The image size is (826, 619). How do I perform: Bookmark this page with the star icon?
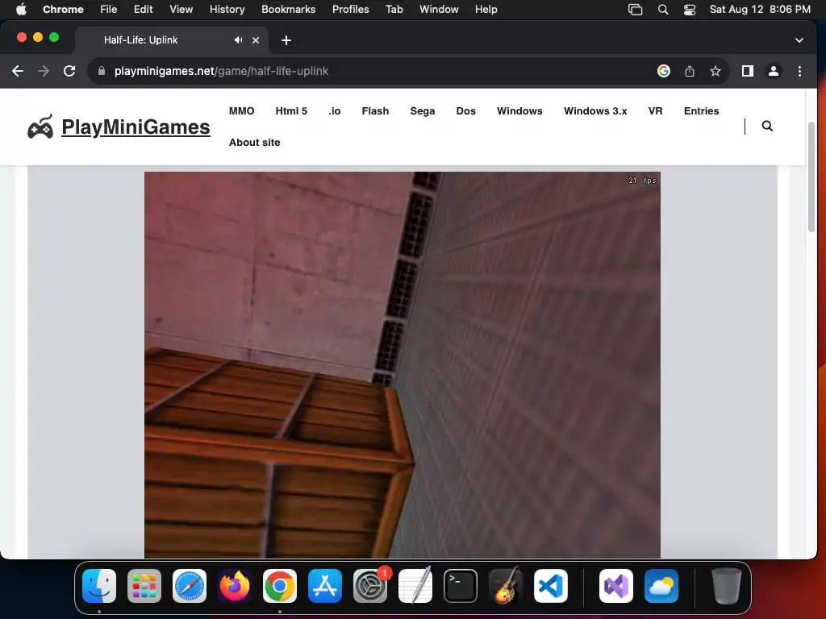(715, 71)
